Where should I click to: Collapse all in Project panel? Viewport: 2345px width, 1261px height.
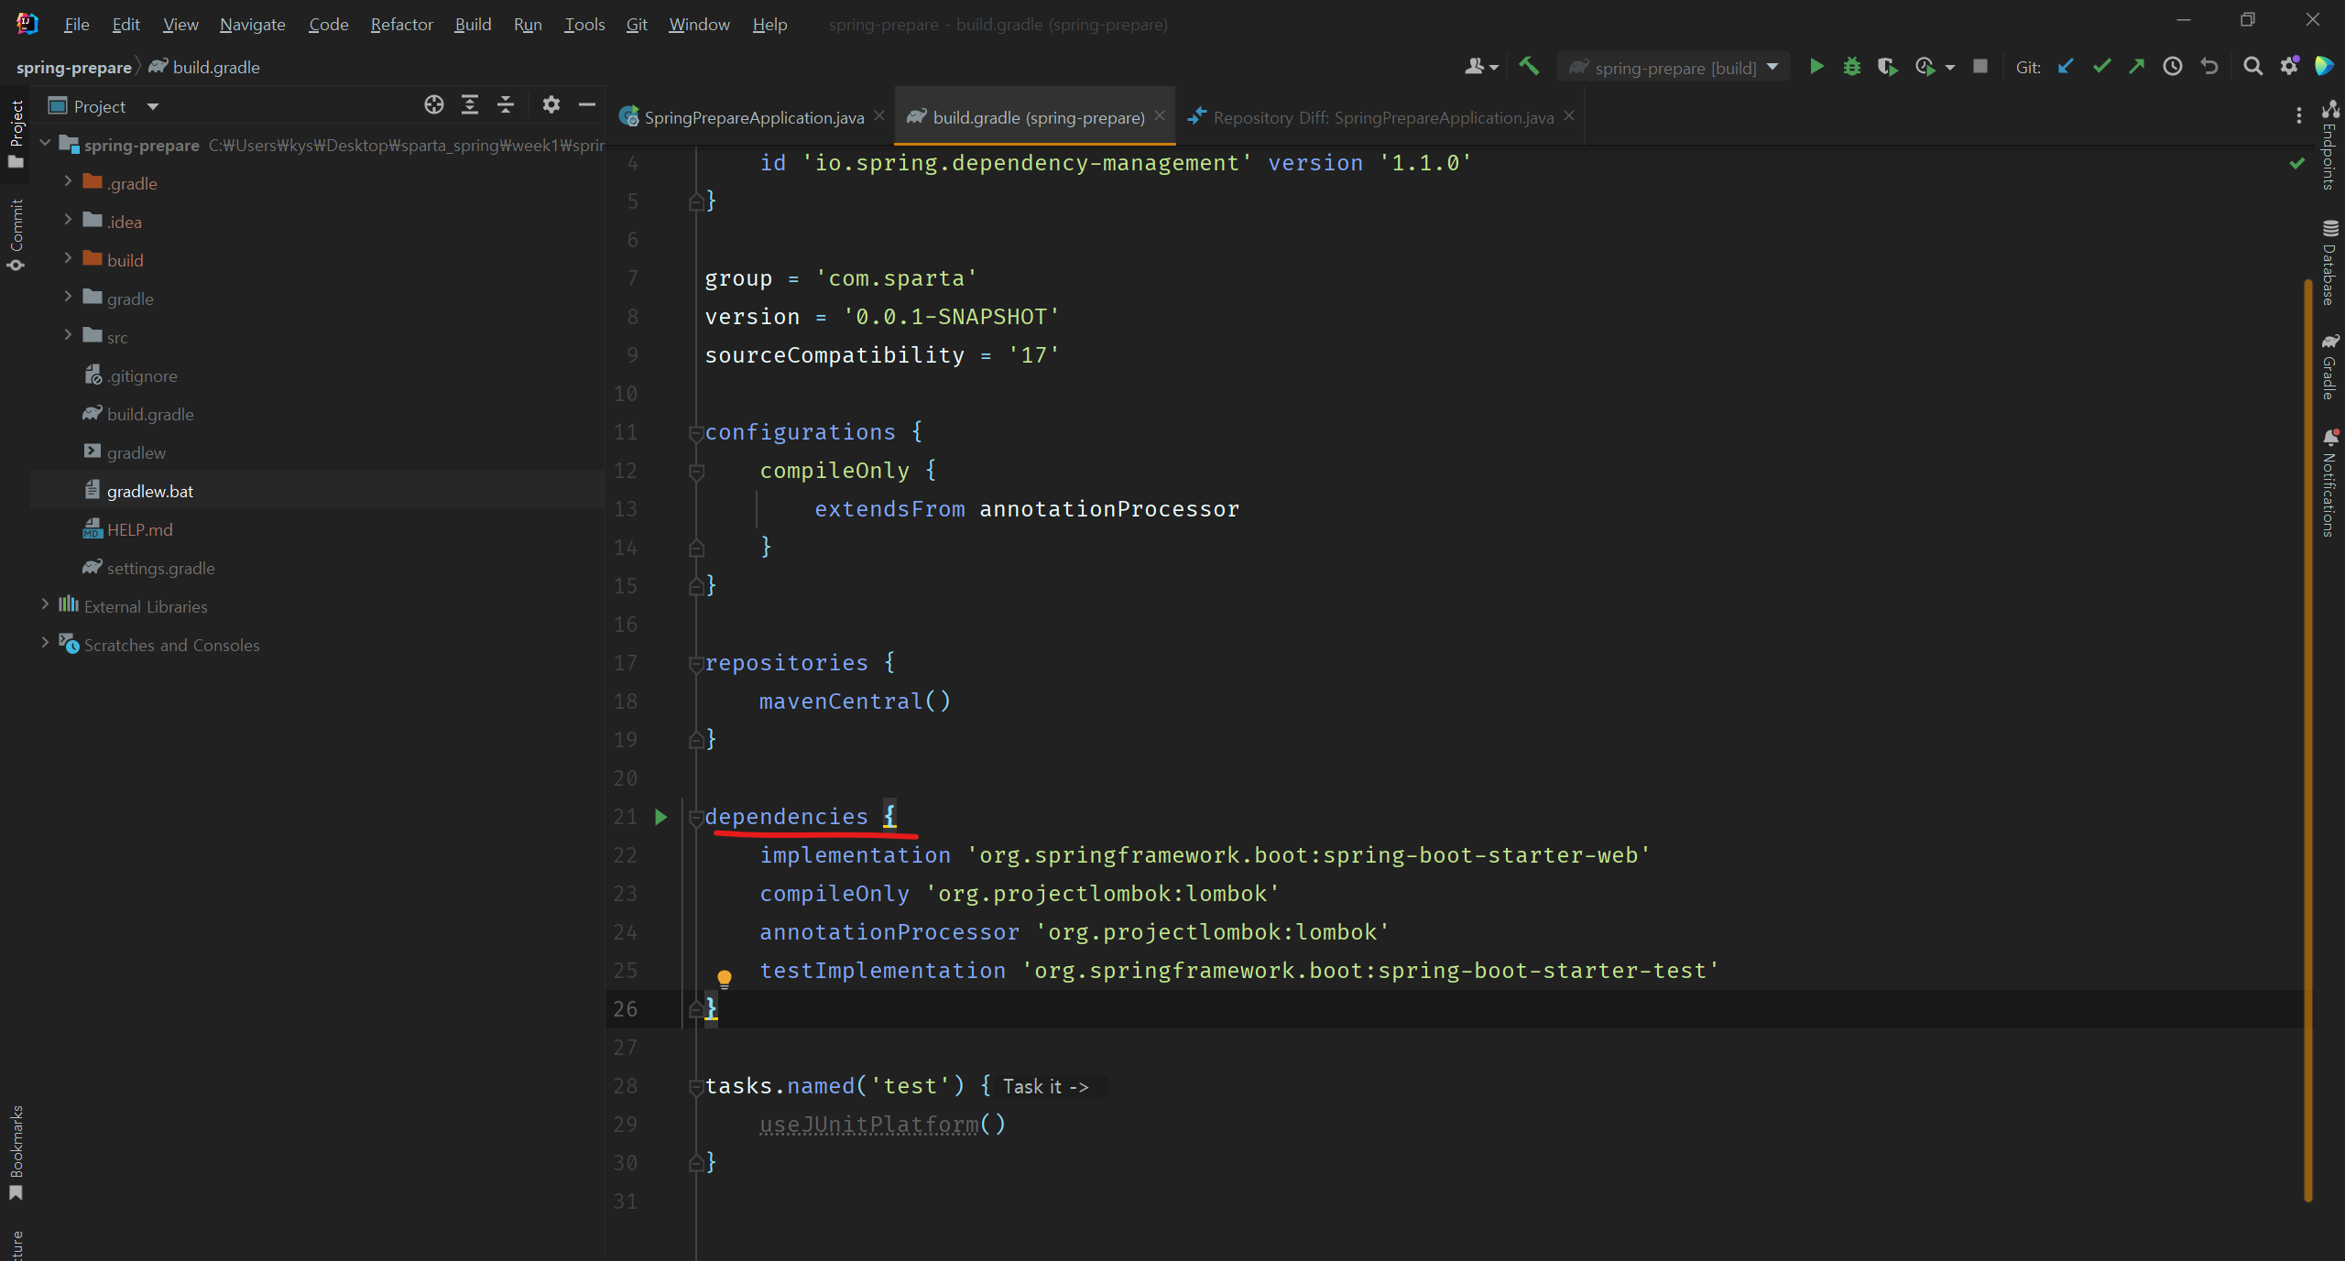[x=506, y=105]
